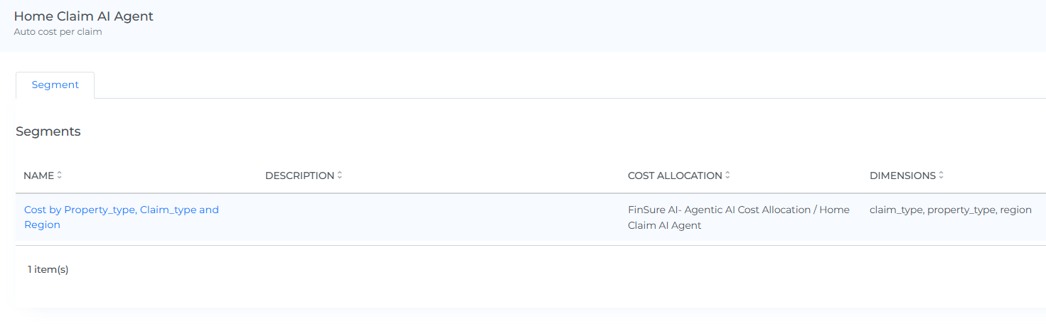The height and width of the screenshot is (324, 1046).
Task: Click the claim_type dimension text
Action: pos(895,210)
